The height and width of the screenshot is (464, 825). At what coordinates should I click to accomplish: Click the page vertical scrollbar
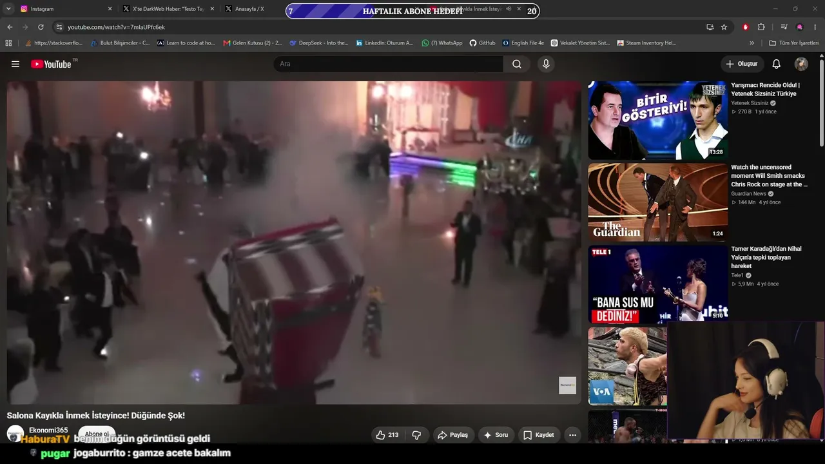pyautogui.click(x=821, y=103)
